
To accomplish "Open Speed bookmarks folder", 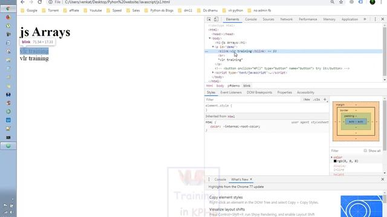I will pos(114,11).
